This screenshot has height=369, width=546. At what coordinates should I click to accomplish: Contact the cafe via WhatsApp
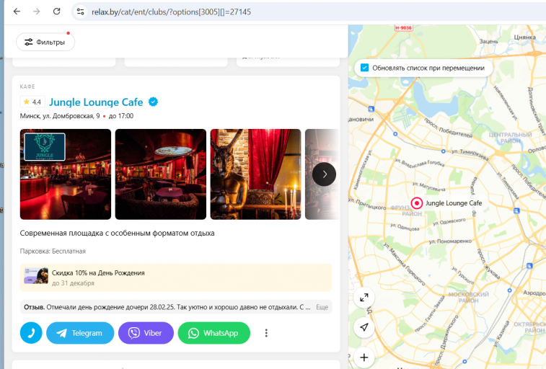tap(213, 333)
